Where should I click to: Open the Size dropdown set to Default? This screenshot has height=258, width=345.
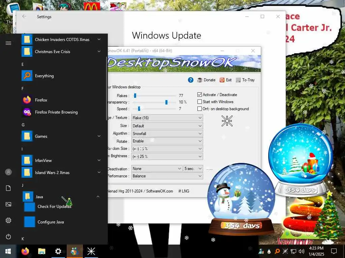[167, 126]
